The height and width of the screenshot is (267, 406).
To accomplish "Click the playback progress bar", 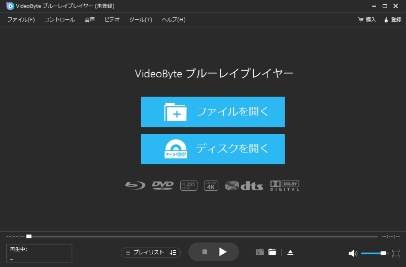I will click(203, 236).
